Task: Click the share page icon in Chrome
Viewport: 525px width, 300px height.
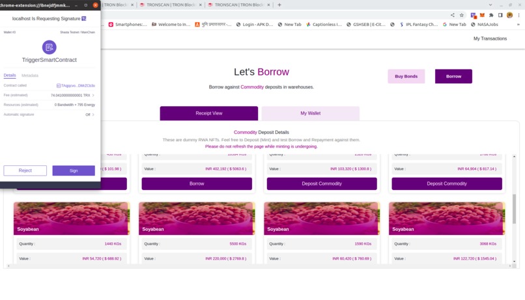Action: [x=452, y=15]
